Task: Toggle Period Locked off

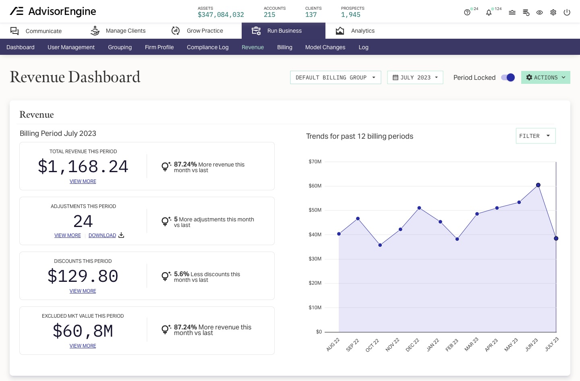Action: 508,77
